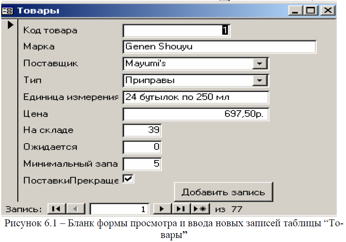
Task: Click the Запись: navigation label
Action: pos(24,209)
